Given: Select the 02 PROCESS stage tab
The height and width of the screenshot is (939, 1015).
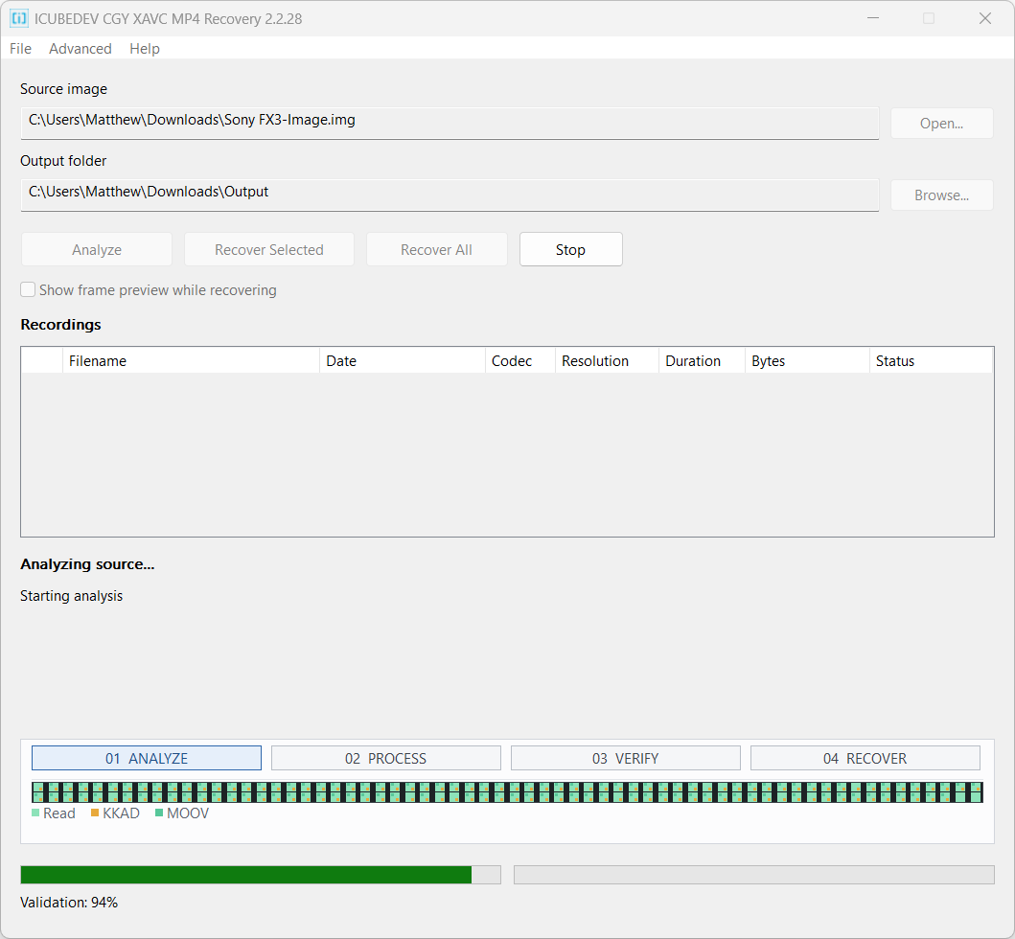Looking at the screenshot, I should pyautogui.click(x=386, y=758).
